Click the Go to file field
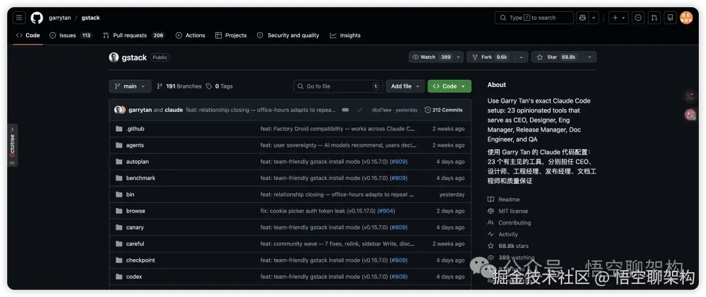Viewport: 706px width, 297px height. (338, 86)
